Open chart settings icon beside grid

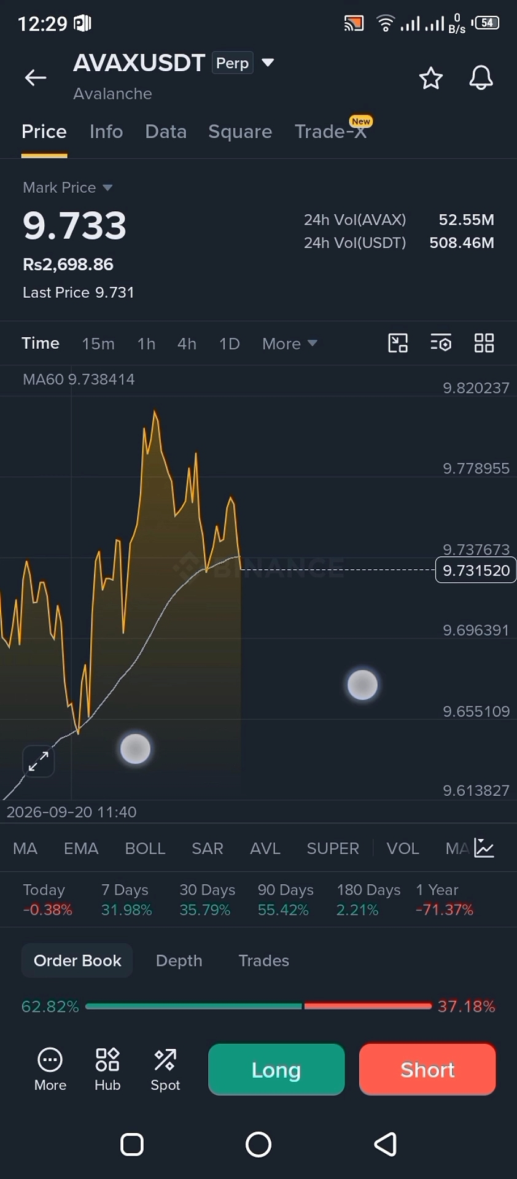click(x=441, y=343)
